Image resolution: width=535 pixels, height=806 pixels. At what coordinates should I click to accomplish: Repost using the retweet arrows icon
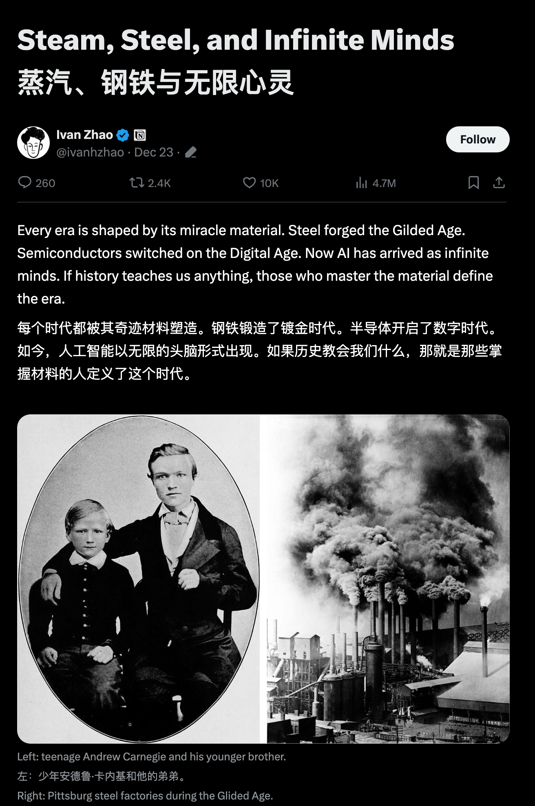click(137, 182)
